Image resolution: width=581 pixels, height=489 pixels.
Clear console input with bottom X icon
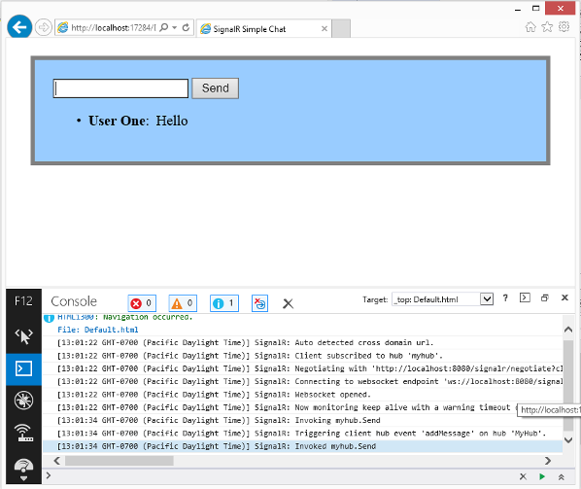pos(523,476)
